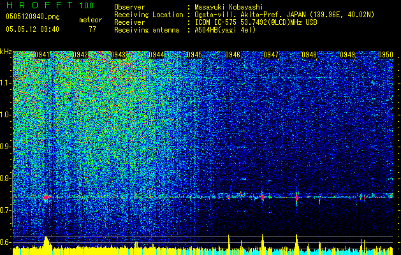The height and width of the screenshot is (255, 401).
Task: Click the 0947 time marker
Action: tap(271, 55)
